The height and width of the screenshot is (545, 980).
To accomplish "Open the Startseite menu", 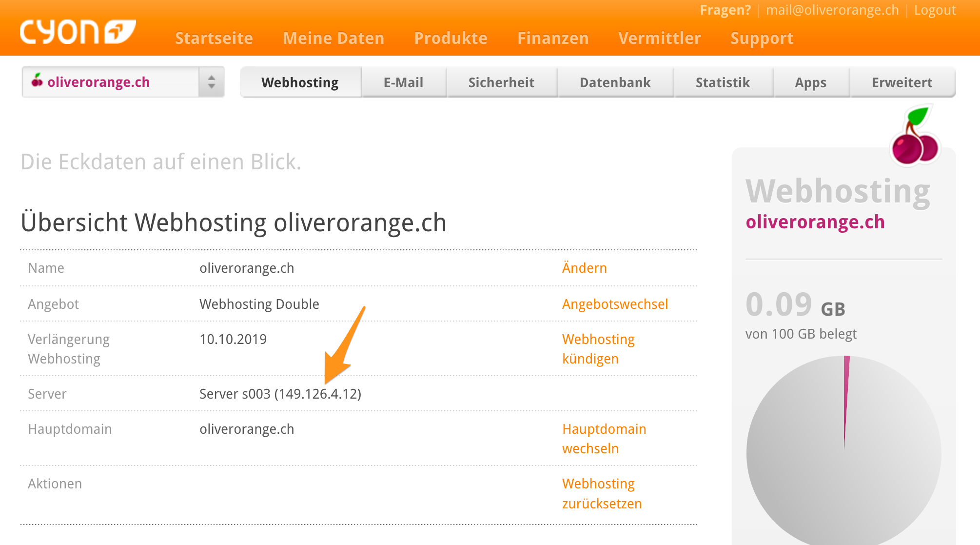I will click(x=214, y=38).
